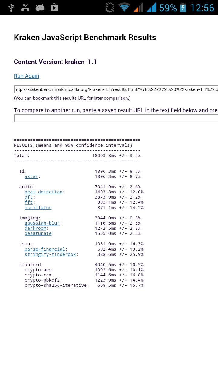
Task: Tap the Play Store notification icon
Action: (x=54, y=8)
